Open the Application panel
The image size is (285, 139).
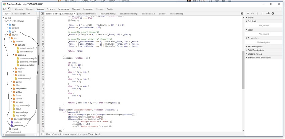tap(88, 9)
